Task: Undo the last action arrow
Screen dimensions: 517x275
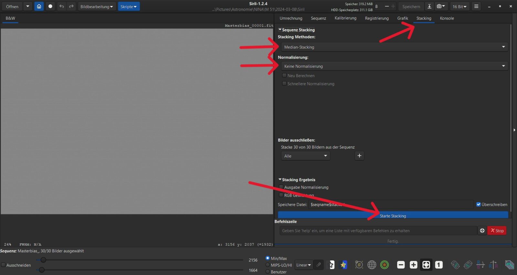Action: [x=61, y=6]
